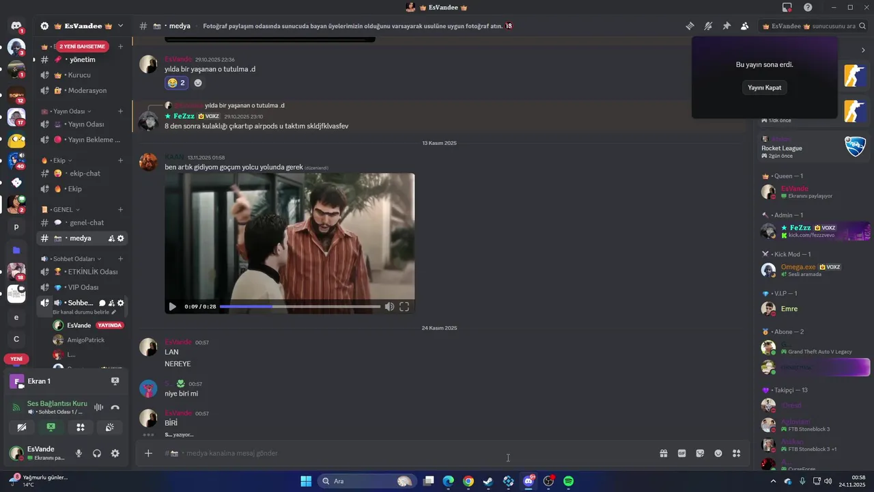Open the noise suppression waveform icon
Viewport: 874px width, 492px height.
98,407
